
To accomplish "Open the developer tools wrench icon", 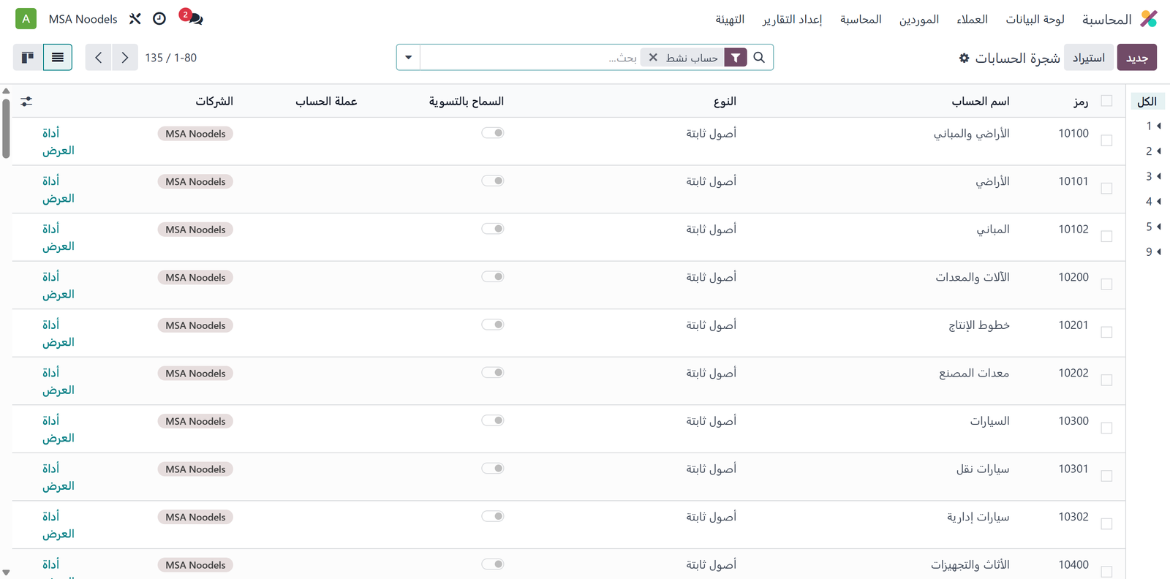I will tap(135, 19).
